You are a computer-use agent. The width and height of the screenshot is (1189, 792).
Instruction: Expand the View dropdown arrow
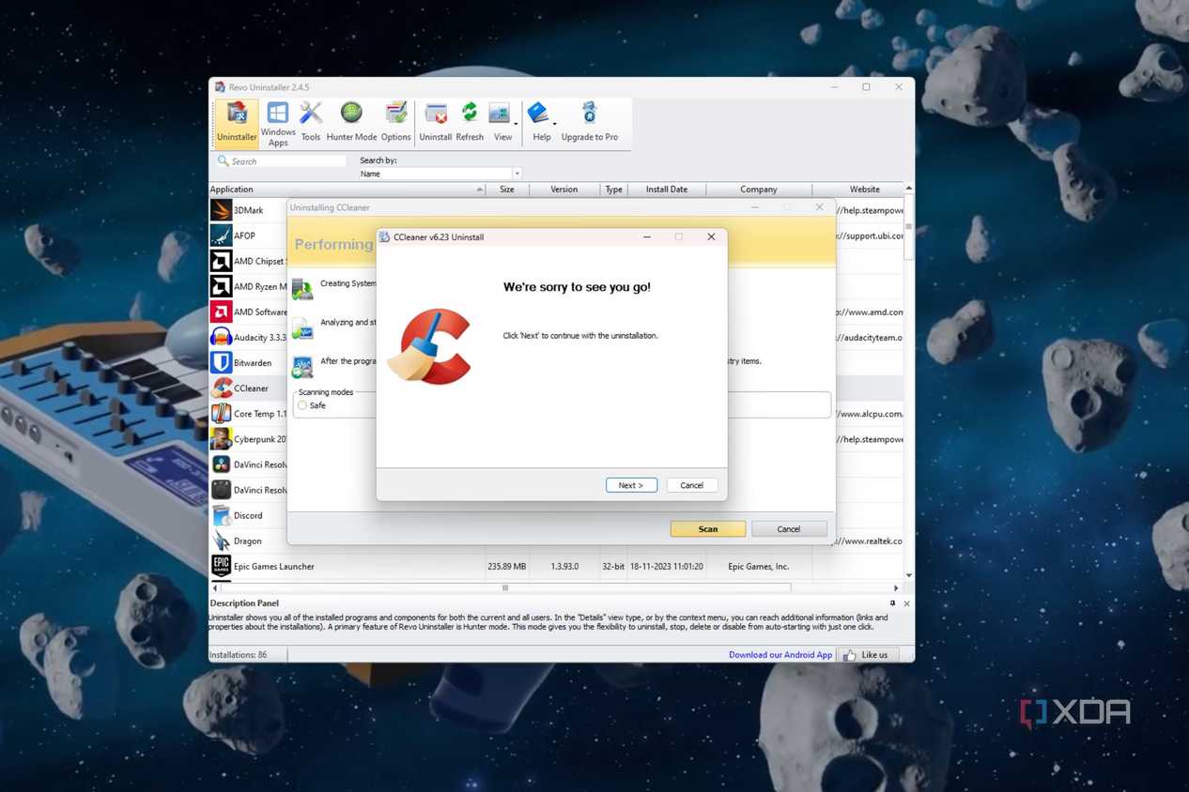click(516, 124)
